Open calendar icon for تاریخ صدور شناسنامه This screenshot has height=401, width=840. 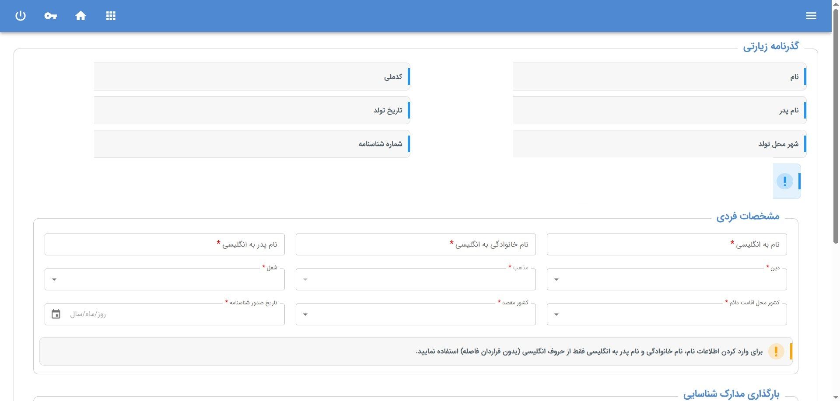pos(56,314)
